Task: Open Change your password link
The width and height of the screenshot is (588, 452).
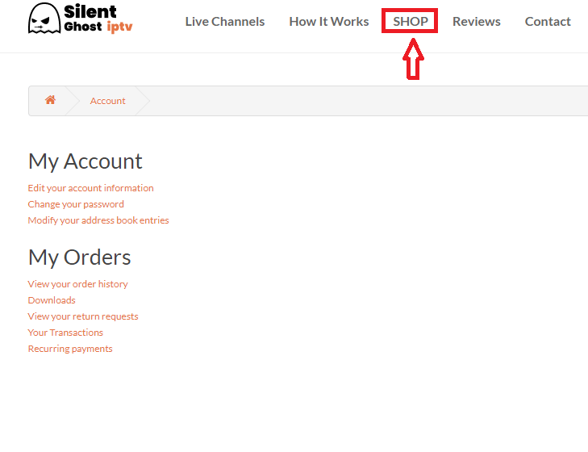Action: 76,204
